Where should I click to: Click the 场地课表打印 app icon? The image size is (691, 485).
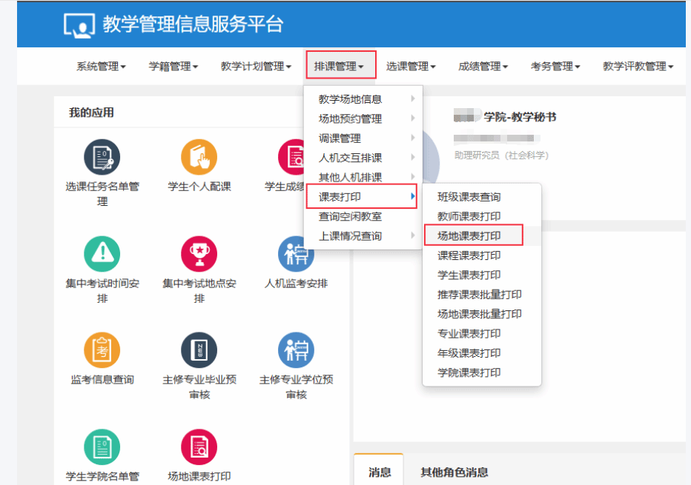(199, 447)
